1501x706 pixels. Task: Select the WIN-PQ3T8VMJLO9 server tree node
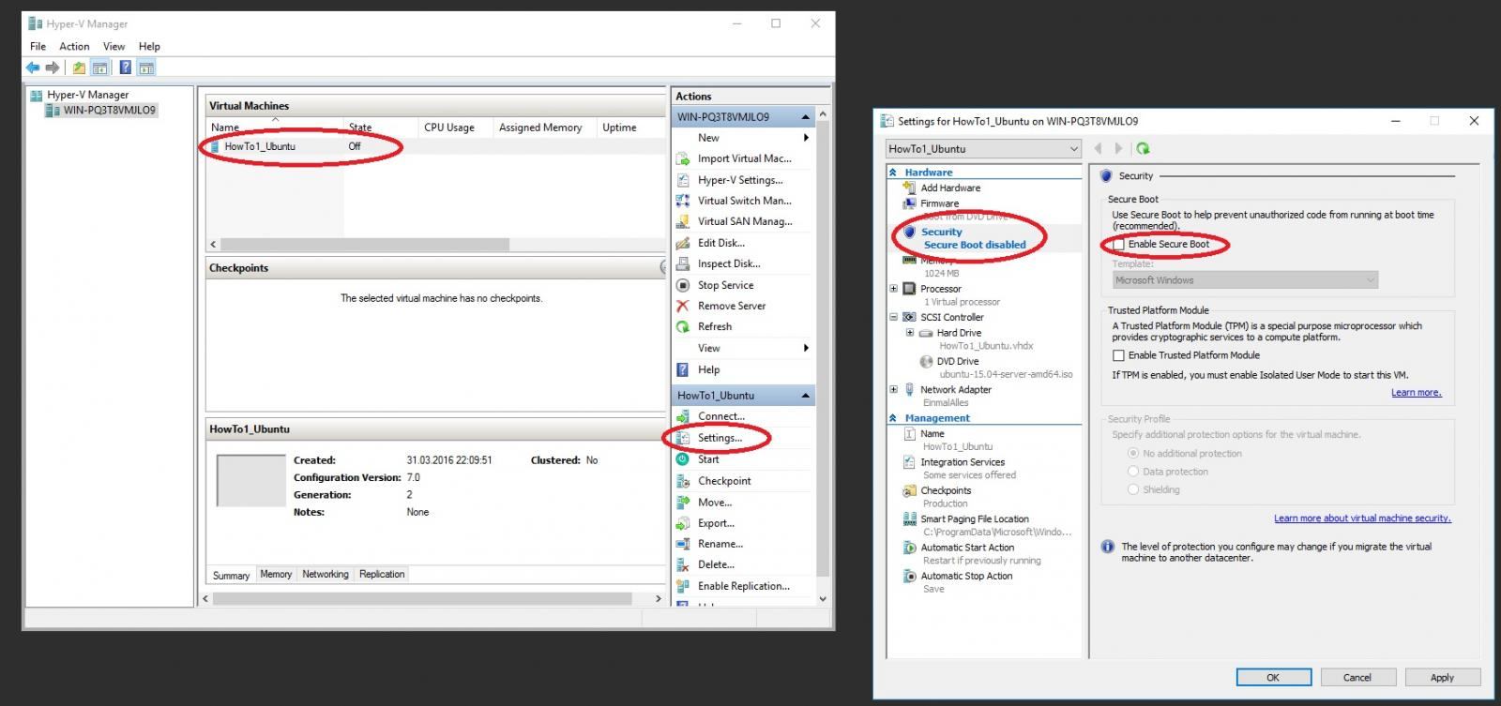coord(101,110)
